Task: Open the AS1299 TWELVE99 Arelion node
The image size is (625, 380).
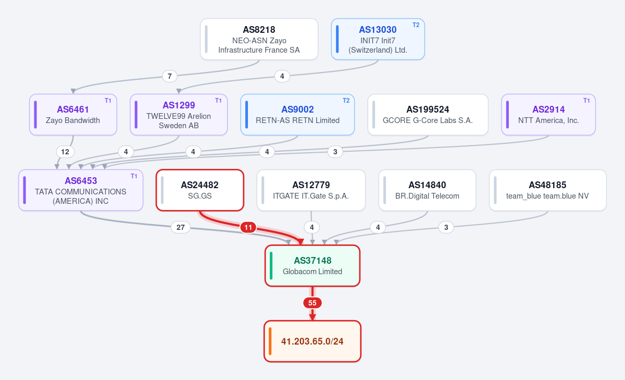Action: coord(179,115)
